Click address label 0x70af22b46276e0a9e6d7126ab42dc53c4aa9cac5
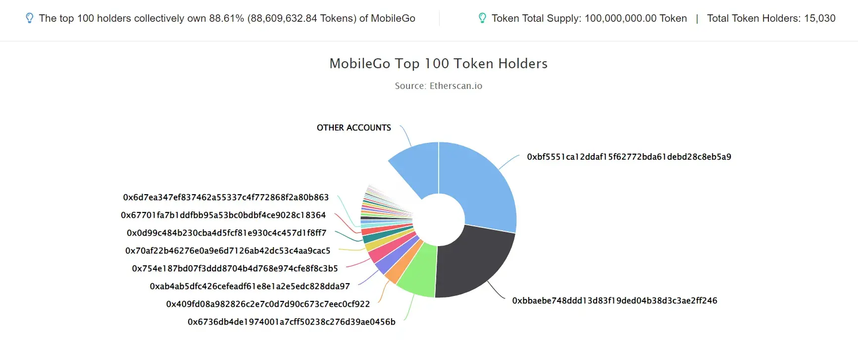Image resolution: width=858 pixels, height=341 pixels. pyautogui.click(x=228, y=251)
